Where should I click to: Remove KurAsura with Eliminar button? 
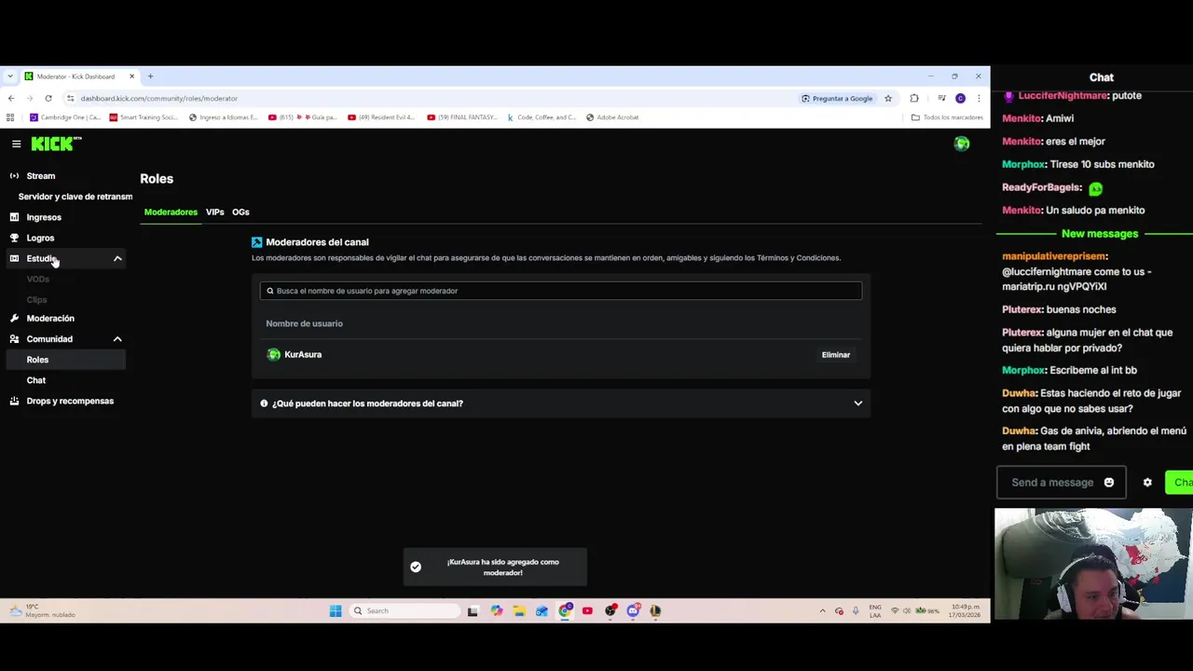(836, 355)
